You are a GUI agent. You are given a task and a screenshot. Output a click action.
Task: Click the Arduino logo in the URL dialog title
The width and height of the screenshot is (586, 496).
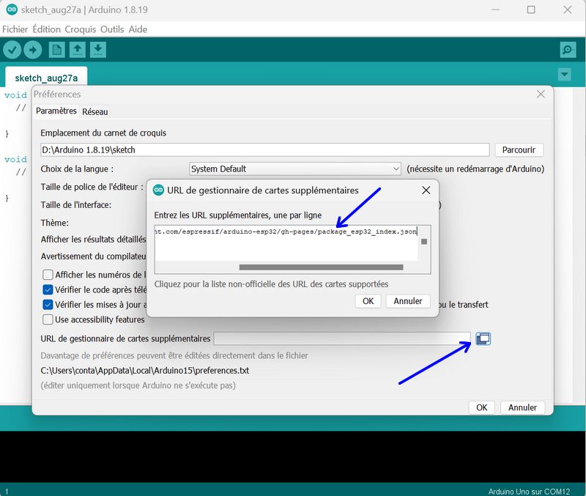pyautogui.click(x=159, y=190)
